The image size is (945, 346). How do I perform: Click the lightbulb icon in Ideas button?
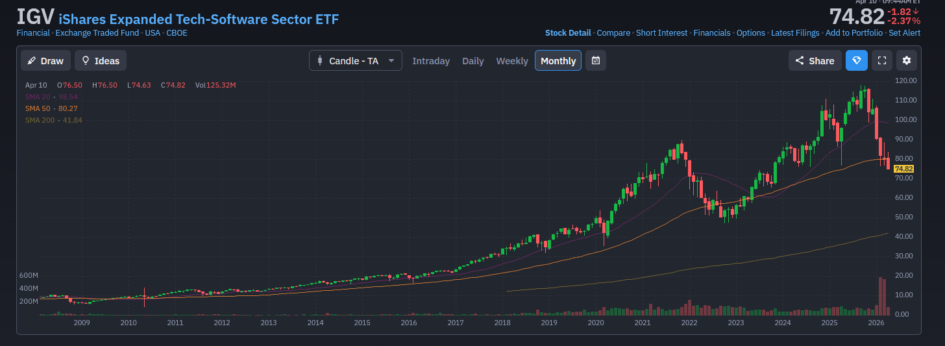[x=85, y=60]
